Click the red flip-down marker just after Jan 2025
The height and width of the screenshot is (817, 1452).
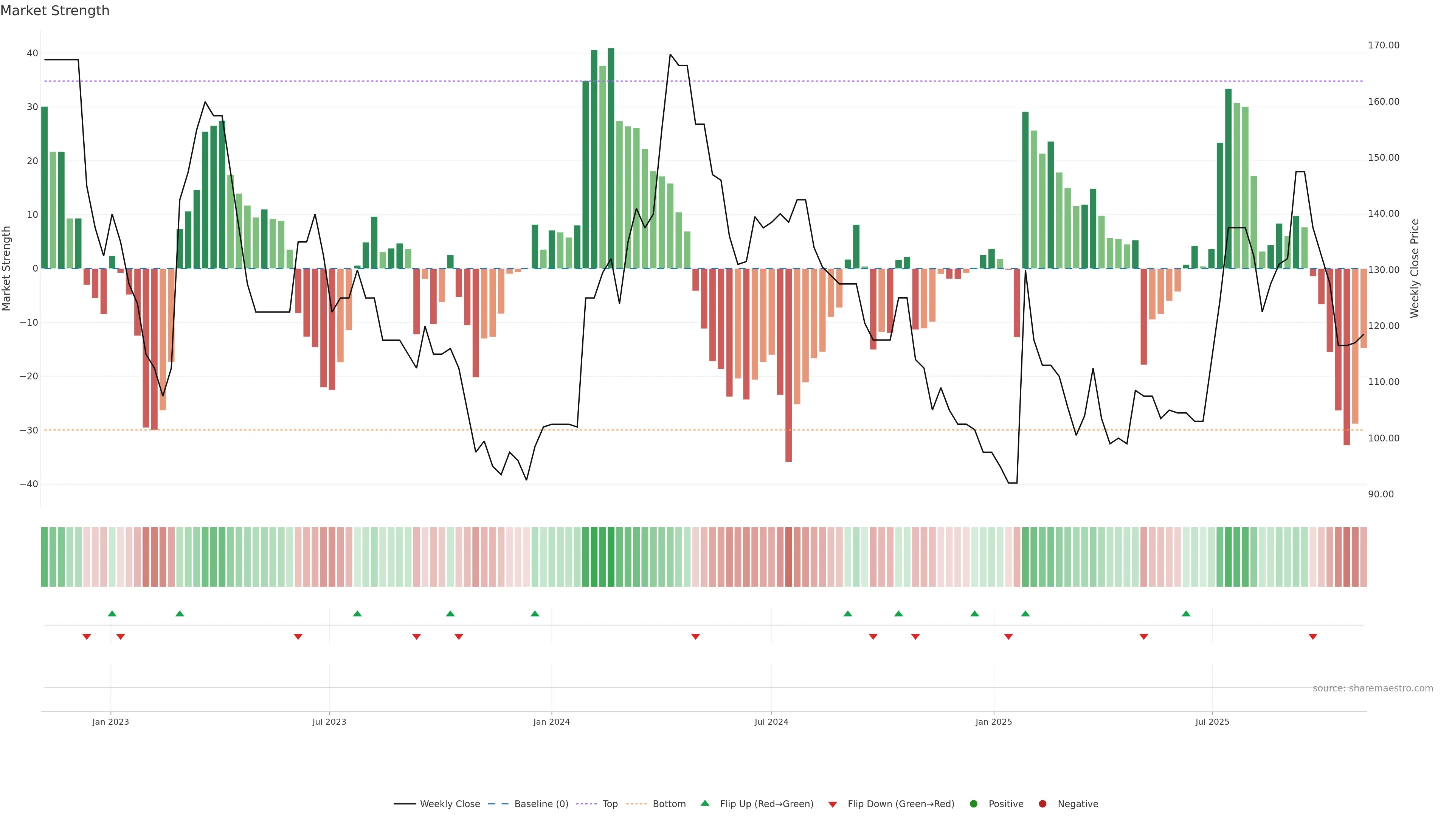pyautogui.click(x=1008, y=637)
